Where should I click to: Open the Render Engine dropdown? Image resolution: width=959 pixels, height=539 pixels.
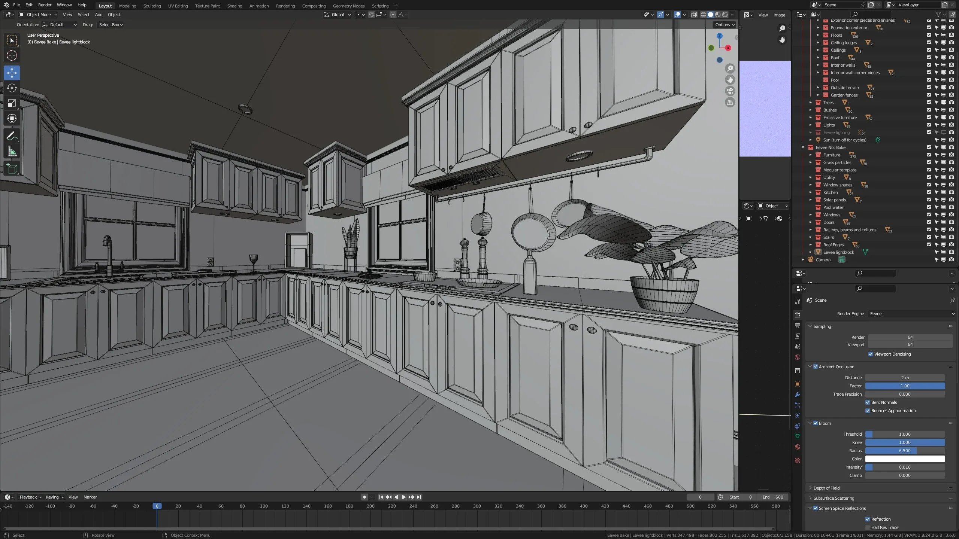[x=911, y=314]
